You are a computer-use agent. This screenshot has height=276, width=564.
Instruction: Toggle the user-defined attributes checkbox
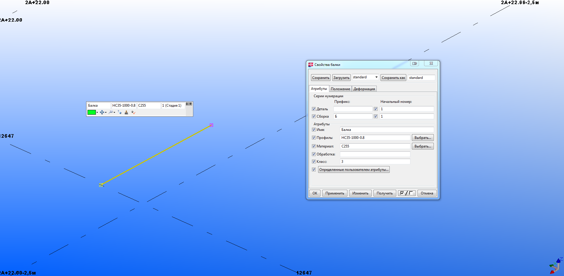314,170
